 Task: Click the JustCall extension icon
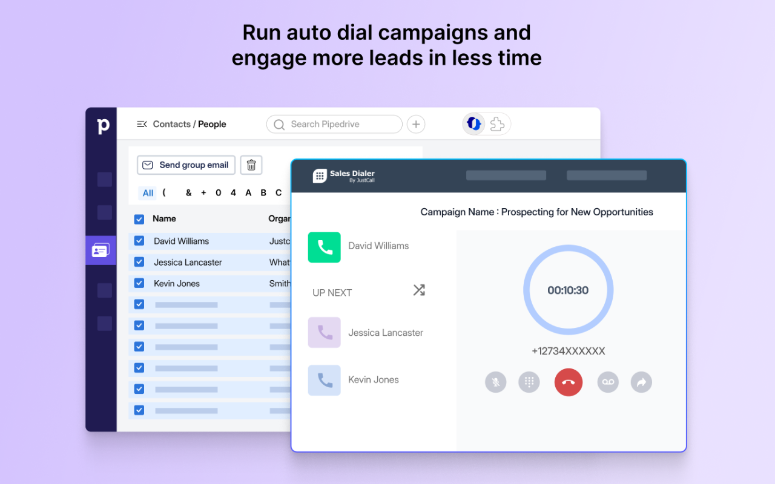(x=473, y=123)
